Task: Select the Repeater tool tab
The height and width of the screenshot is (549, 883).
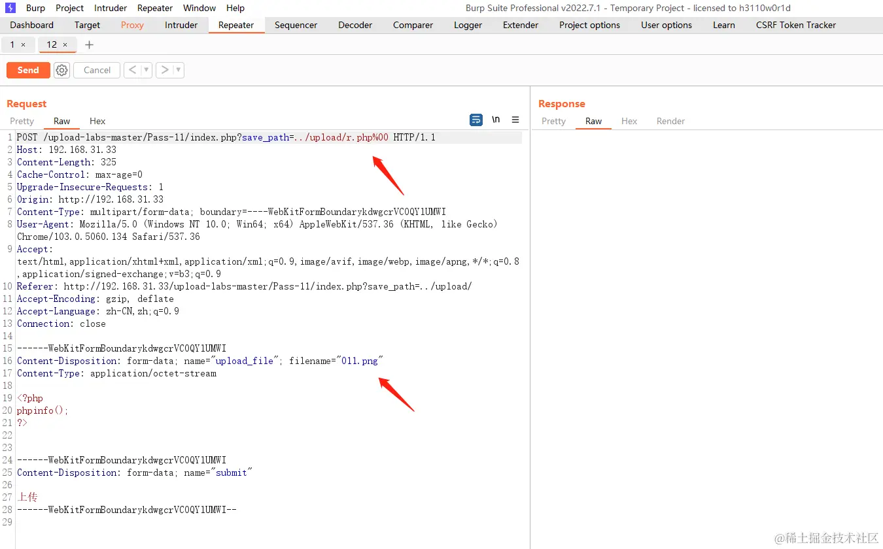Action: (236, 25)
